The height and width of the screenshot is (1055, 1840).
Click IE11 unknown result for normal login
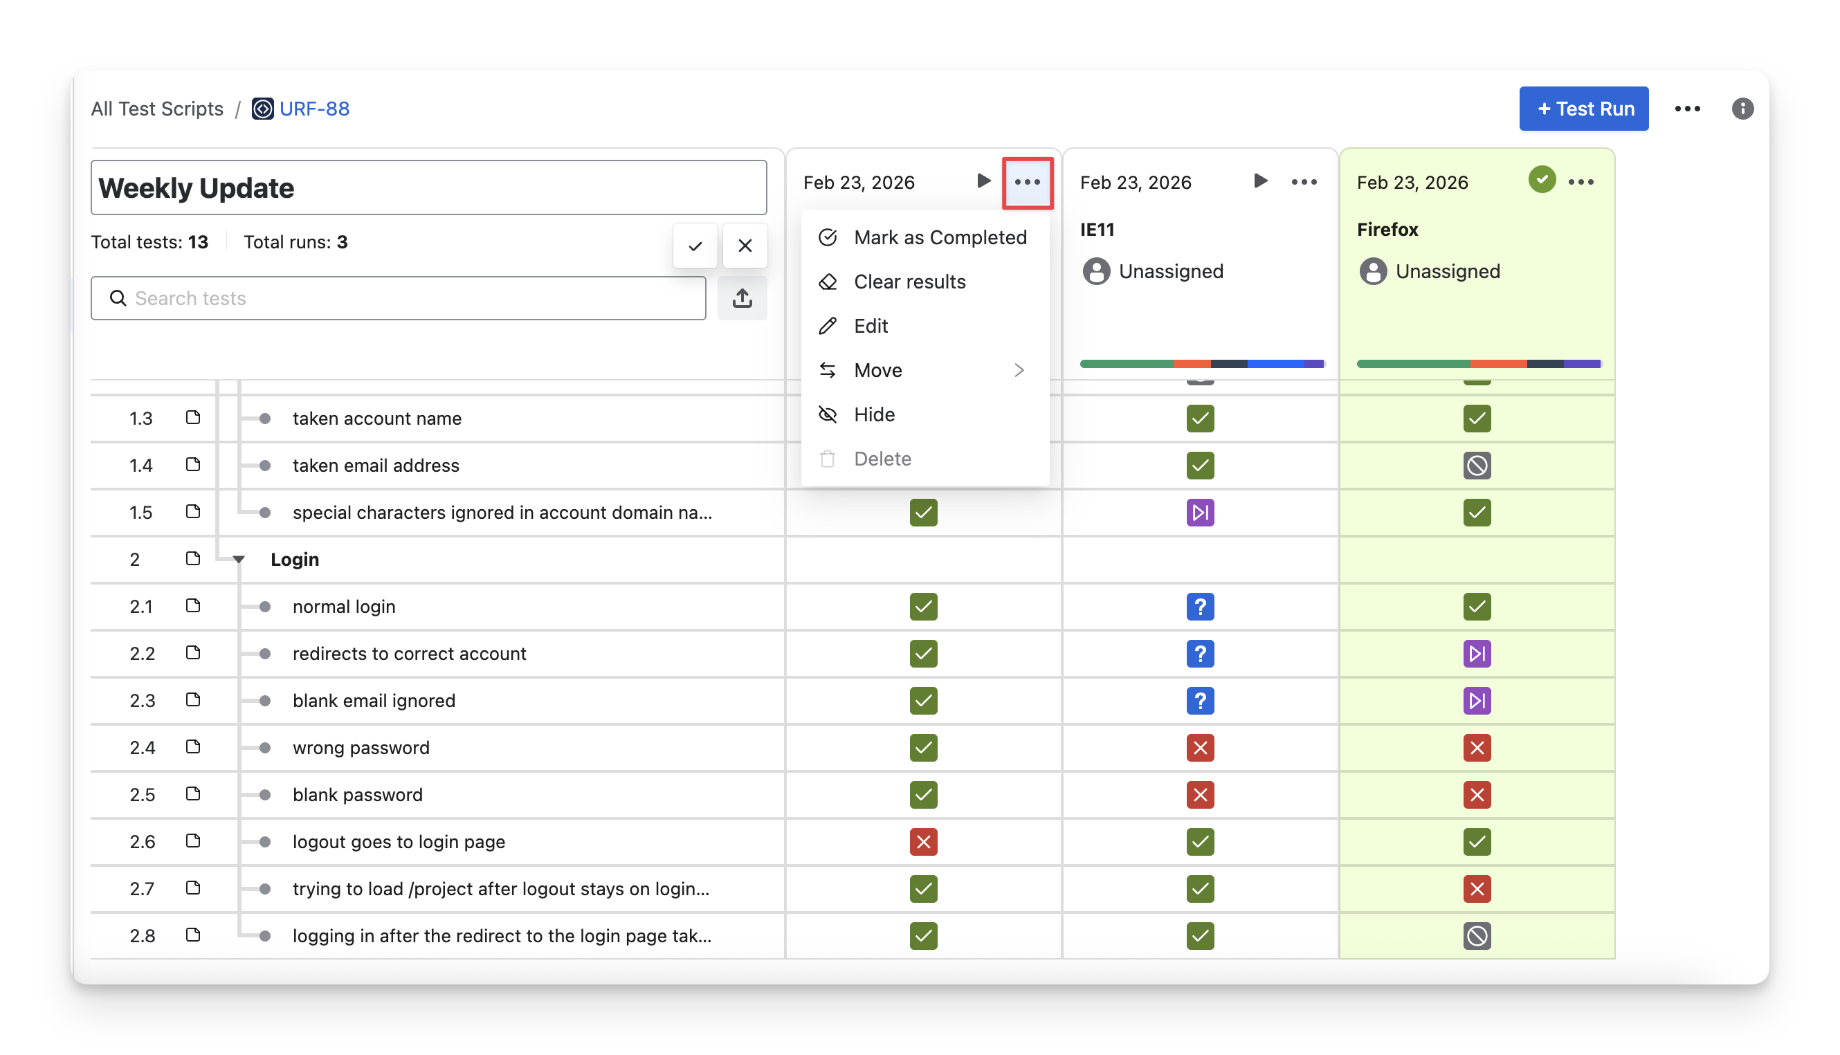point(1199,607)
